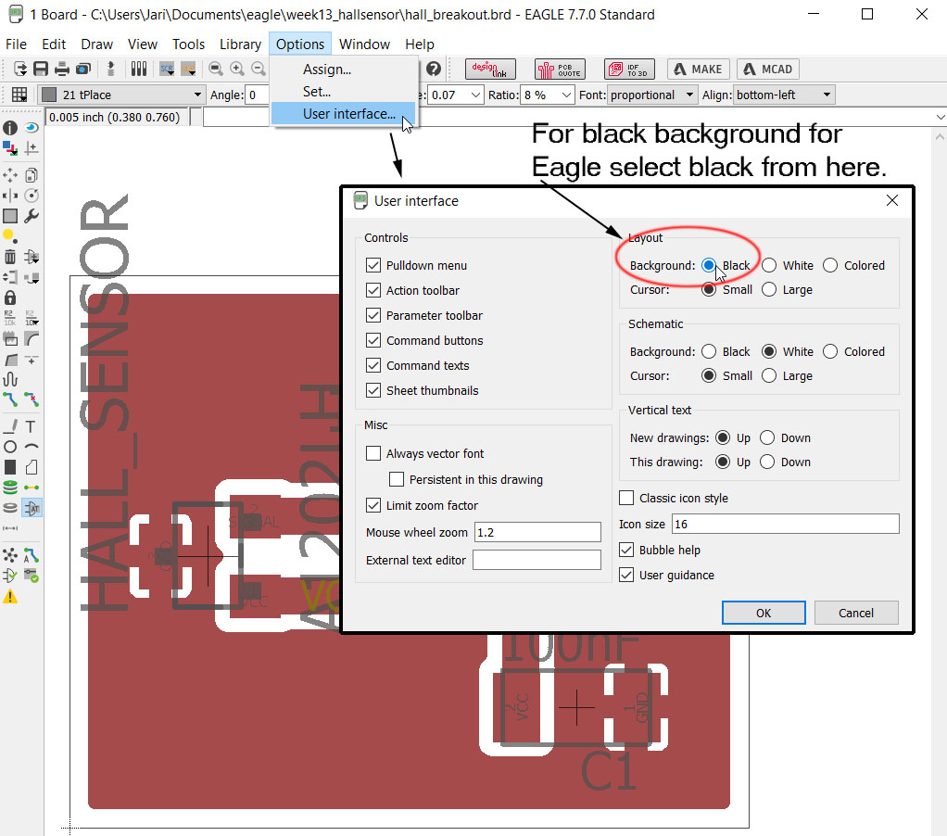Select the Ripup route tool icon

32,399
